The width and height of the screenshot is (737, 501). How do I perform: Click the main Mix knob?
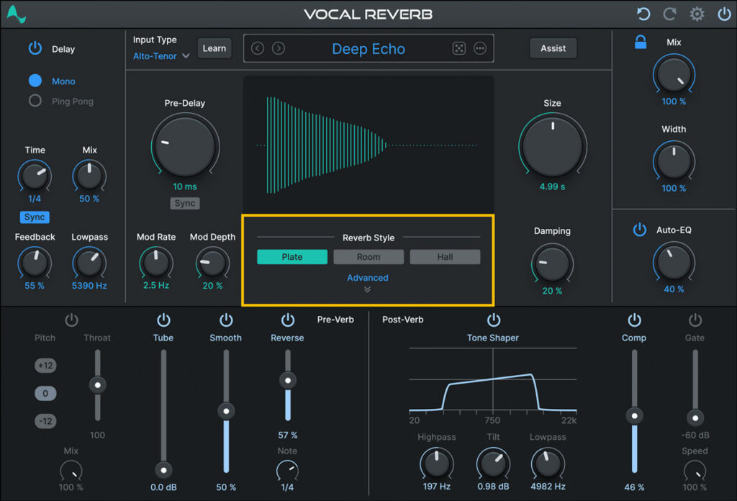(674, 74)
